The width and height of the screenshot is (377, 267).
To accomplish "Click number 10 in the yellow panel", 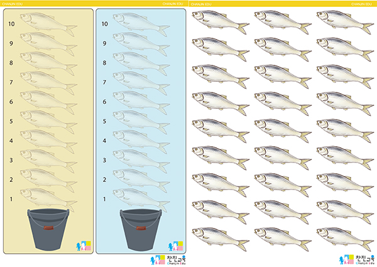I will click(11, 24).
